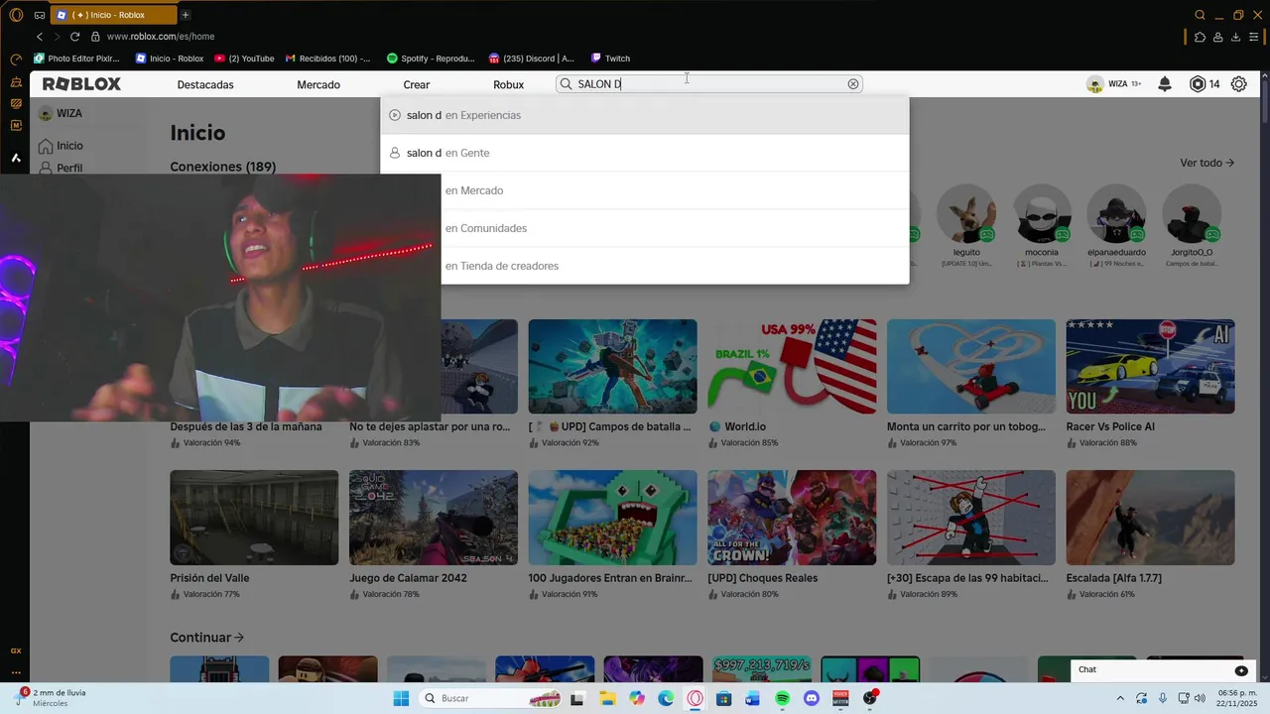The image size is (1270, 714).
Task: Open the Roblox settings gear
Action: tap(1239, 84)
